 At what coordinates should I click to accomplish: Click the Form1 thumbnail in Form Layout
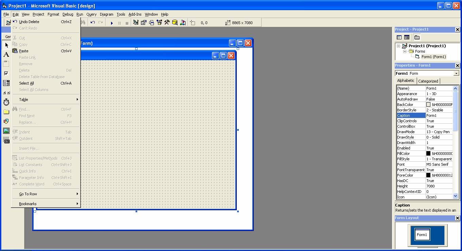tap(422, 234)
